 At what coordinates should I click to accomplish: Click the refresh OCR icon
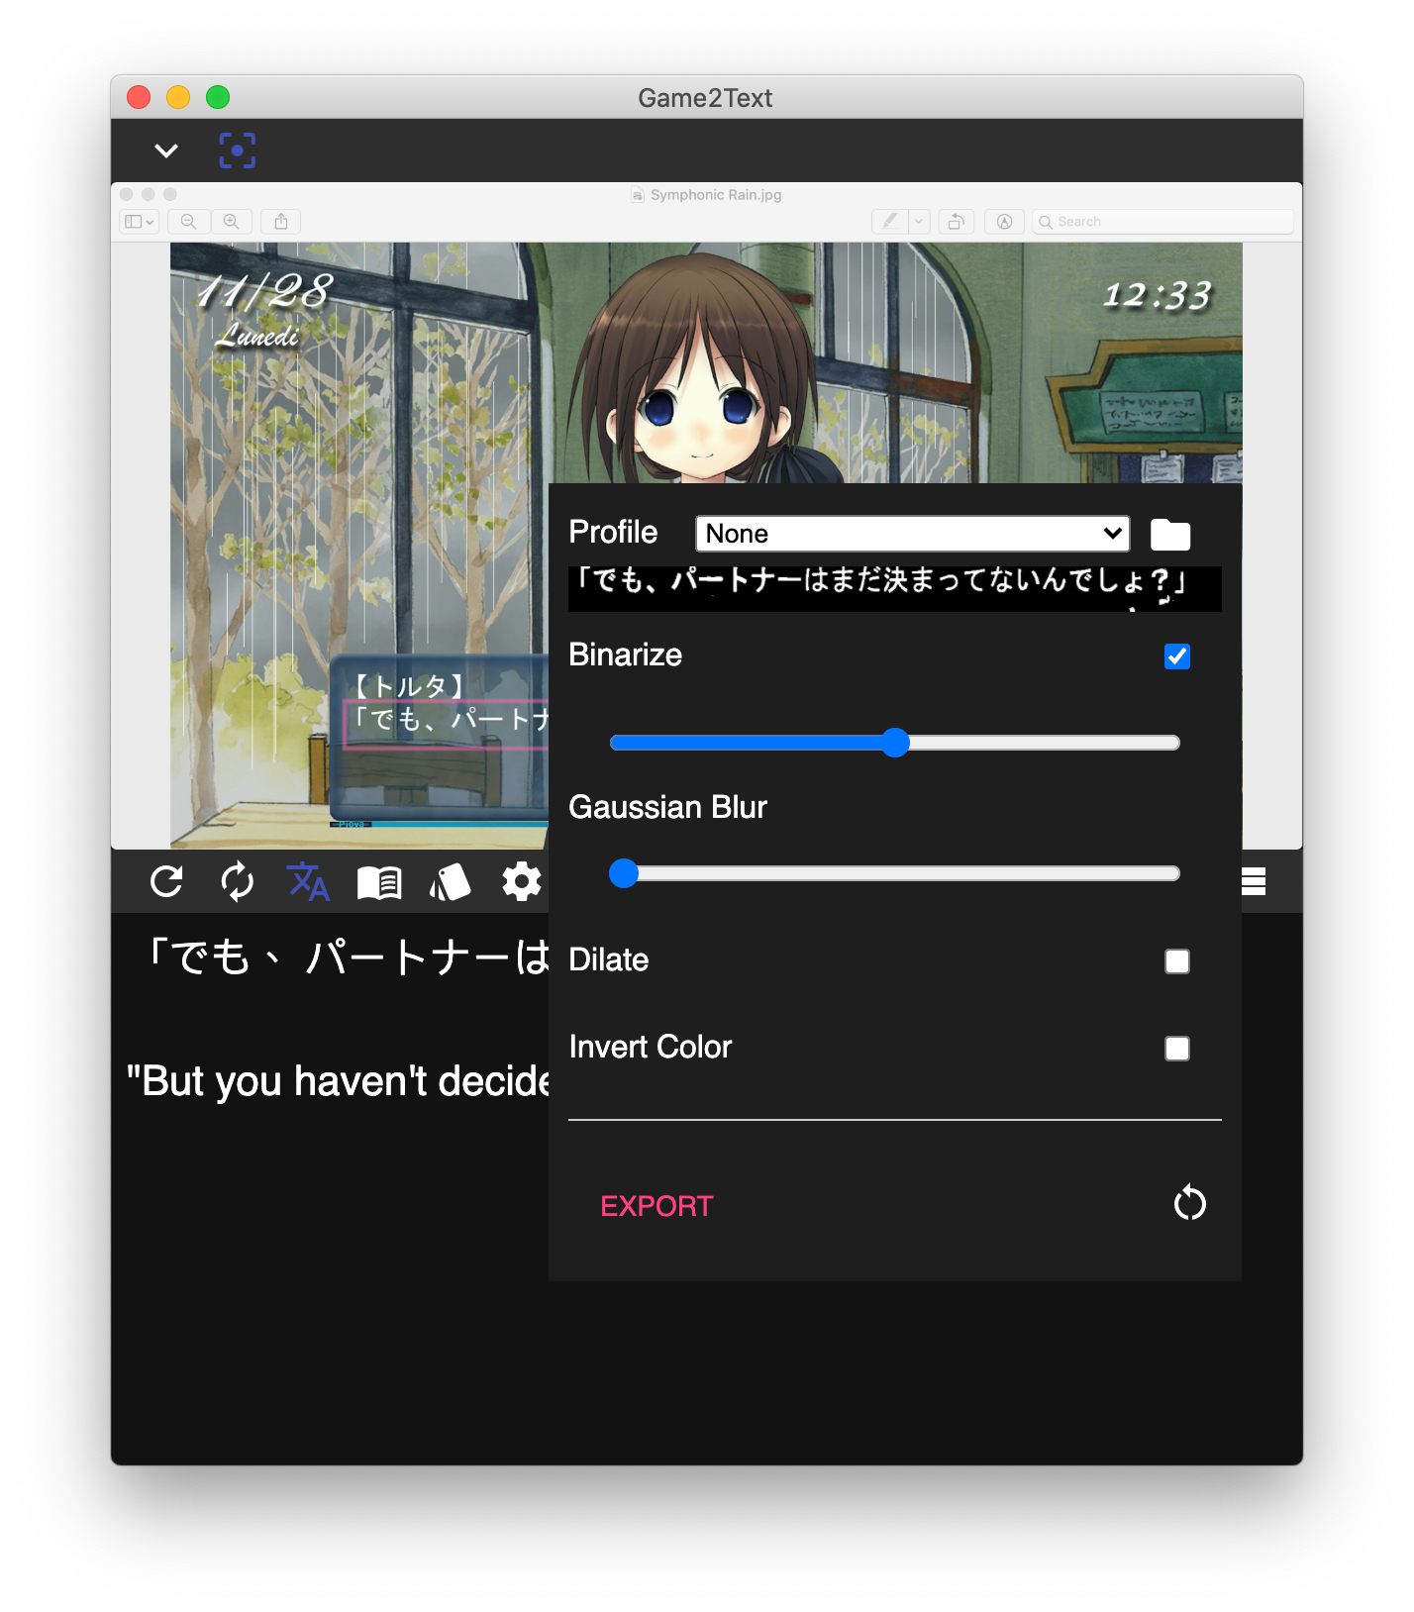click(166, 881)
